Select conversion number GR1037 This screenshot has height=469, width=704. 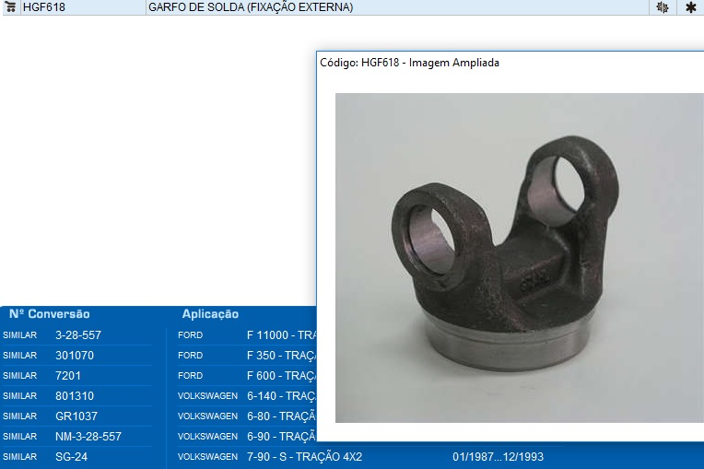tap(76, 416)
